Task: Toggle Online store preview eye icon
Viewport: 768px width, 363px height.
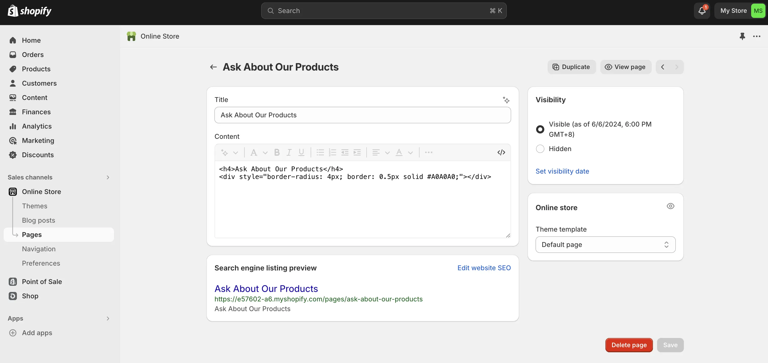Action: point(671,206)
